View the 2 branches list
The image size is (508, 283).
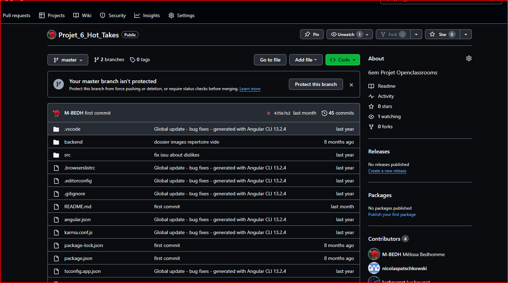point(109,60)
